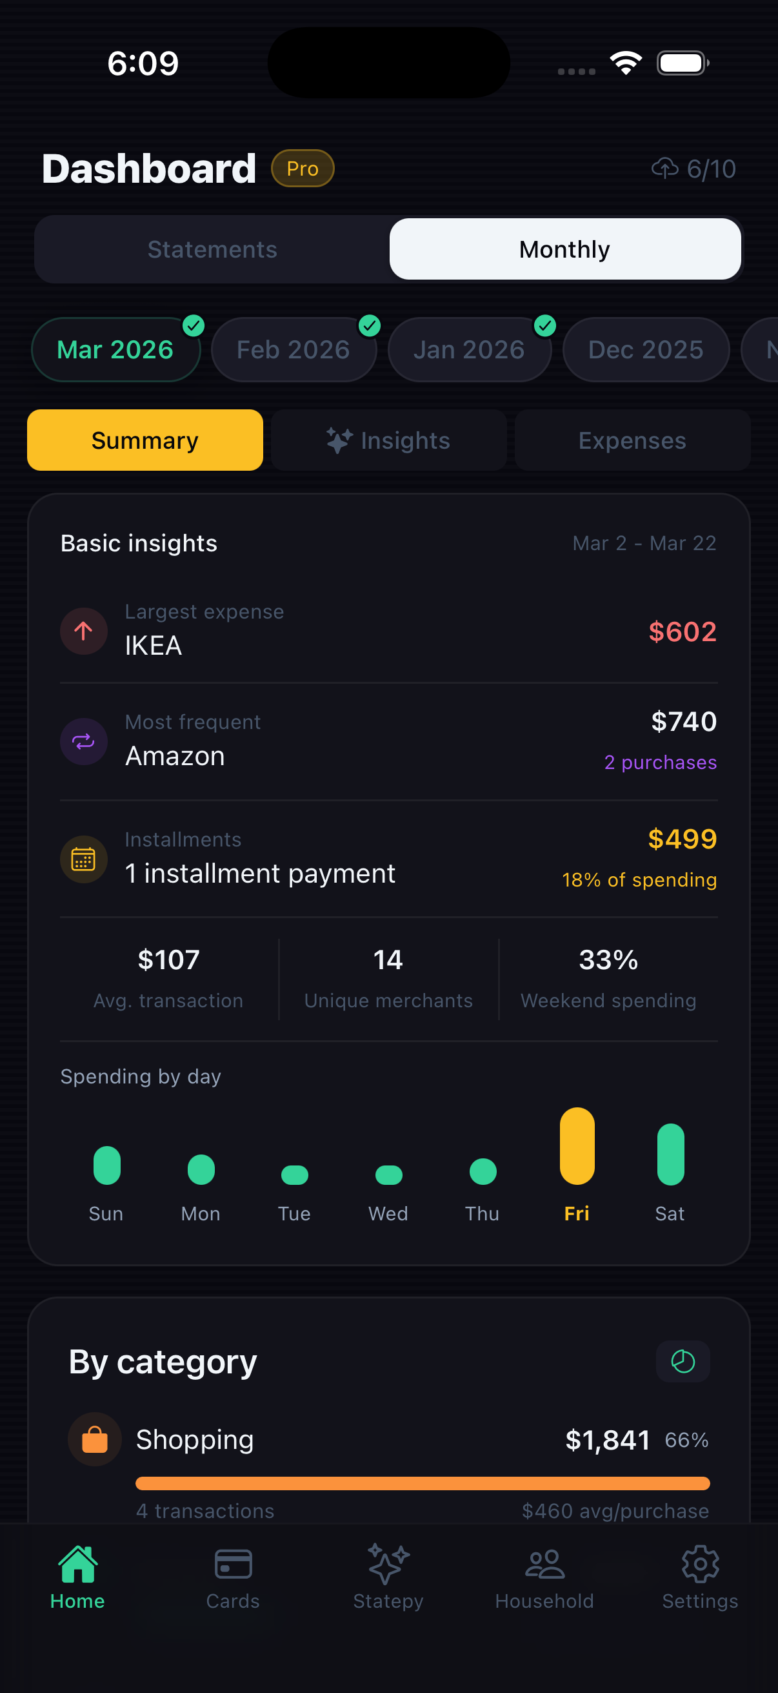The width and height of the screenshot is (778, 1693).
Task: Open the Statepy sparkle icon
Action: click(x=388, y=1564)
